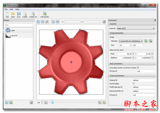
Task: Click the add sprite icon below the Shapes list
Action: point(11,102)
